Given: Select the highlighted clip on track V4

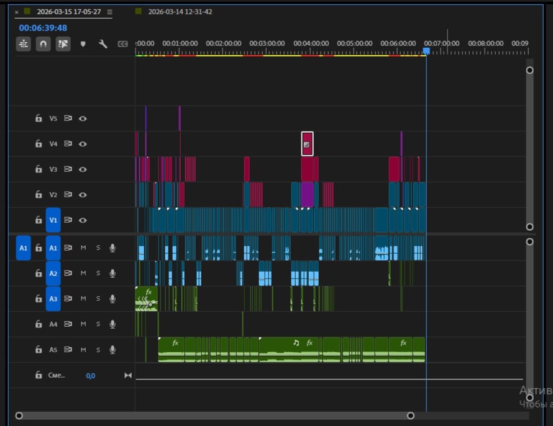Looking at the screenshot, I should point(307,144).
